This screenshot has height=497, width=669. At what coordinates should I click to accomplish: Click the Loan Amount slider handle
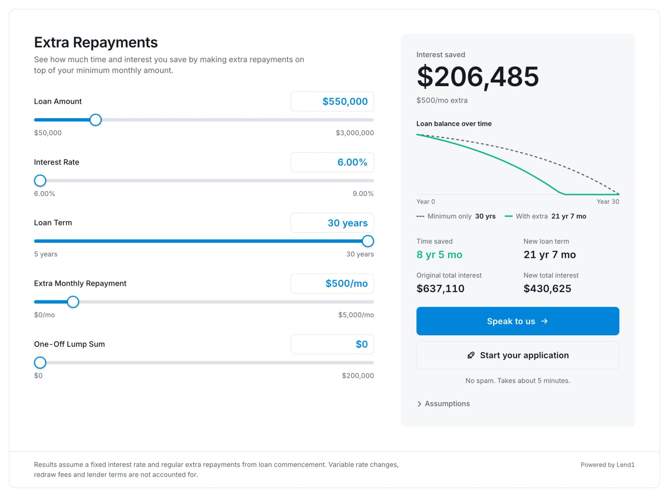pos(95,120)
